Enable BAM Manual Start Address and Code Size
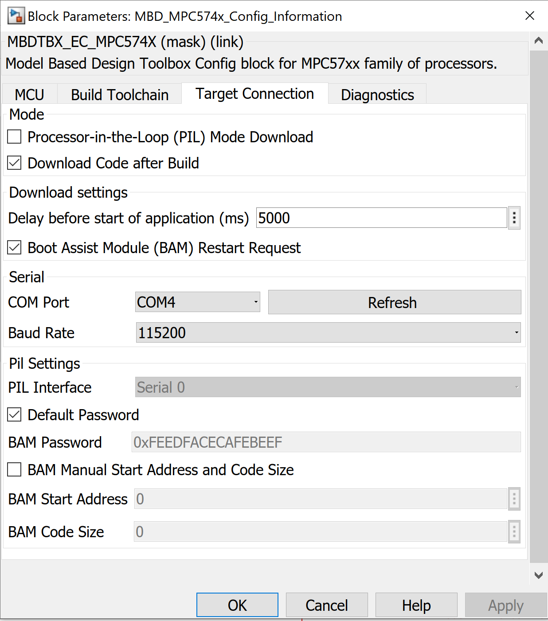 [14, 470]
